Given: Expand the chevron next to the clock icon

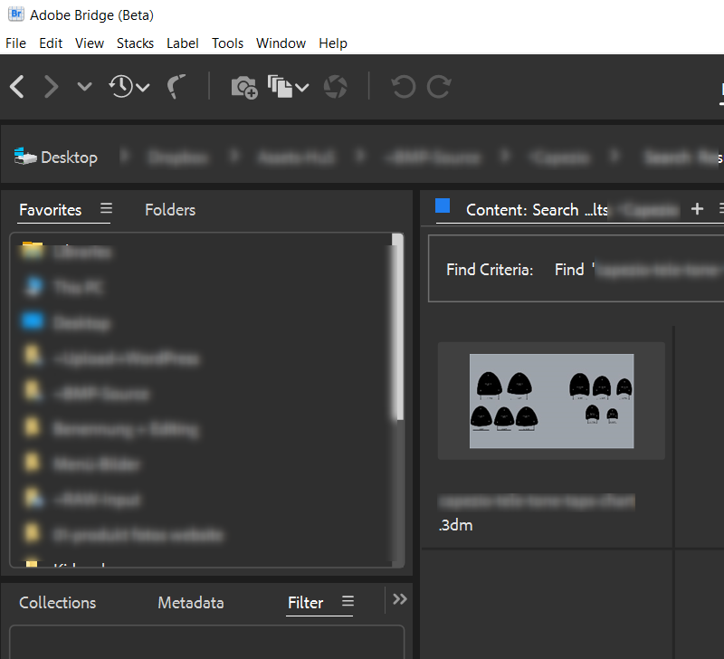Looking at the screenshot, I should 142,87.
